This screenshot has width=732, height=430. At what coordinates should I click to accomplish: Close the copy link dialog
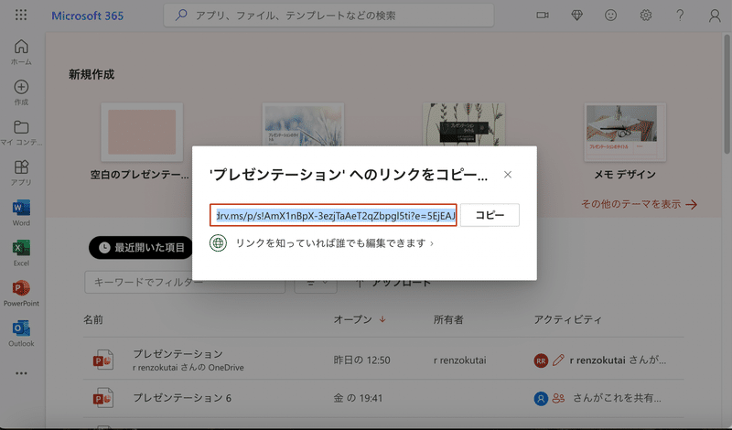pos(508,175)
